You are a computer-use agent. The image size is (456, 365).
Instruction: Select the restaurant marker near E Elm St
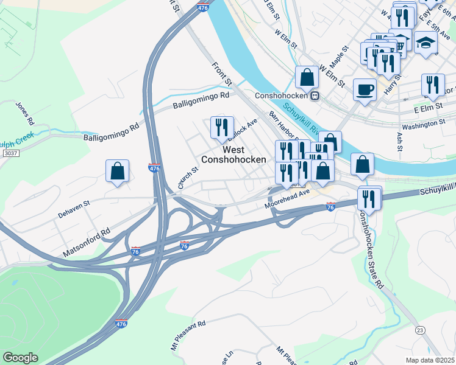pos(433,86)
